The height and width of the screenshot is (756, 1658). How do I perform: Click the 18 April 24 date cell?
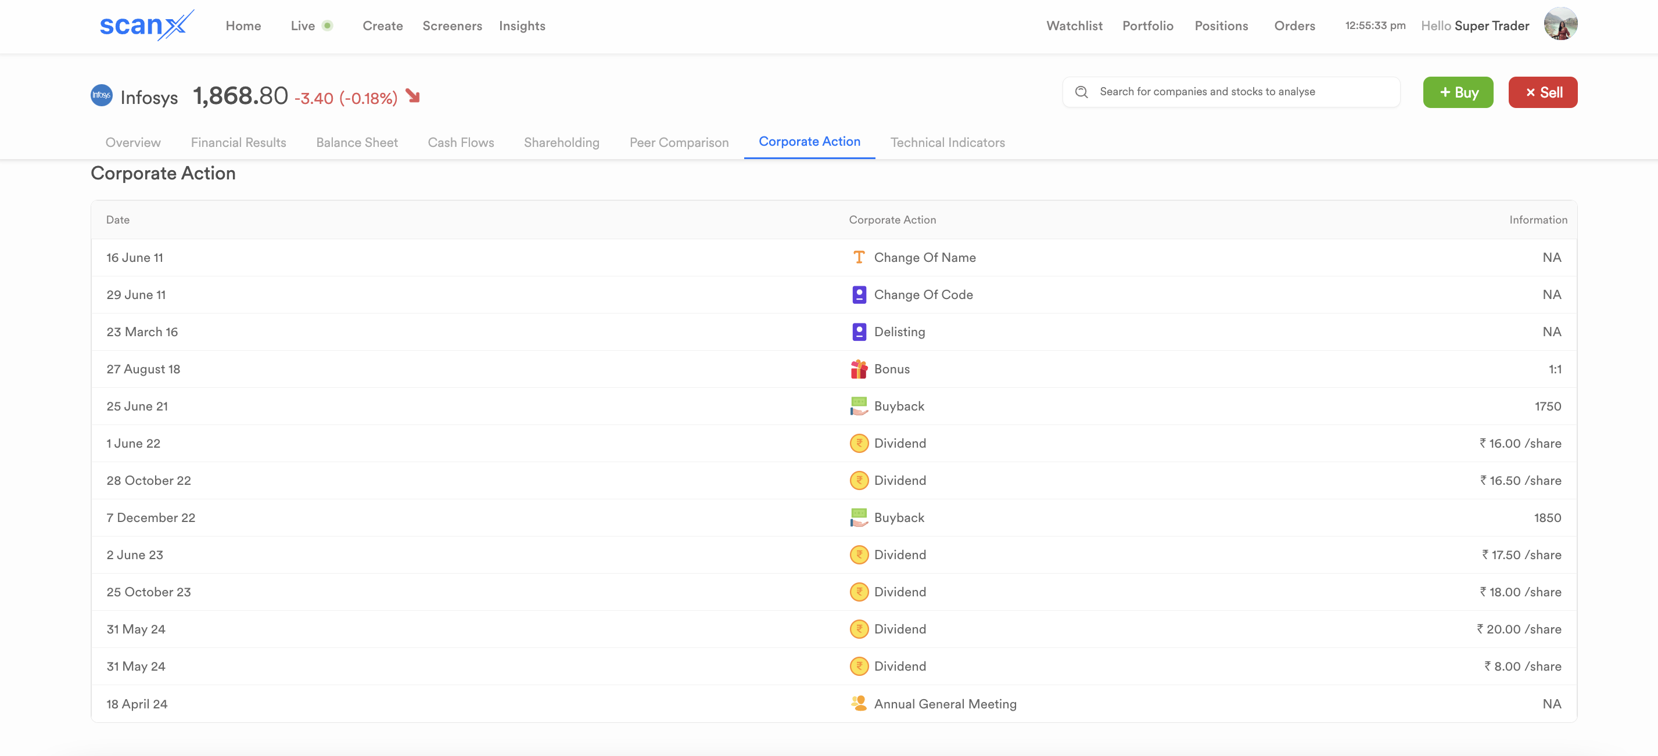click(137, 704)
